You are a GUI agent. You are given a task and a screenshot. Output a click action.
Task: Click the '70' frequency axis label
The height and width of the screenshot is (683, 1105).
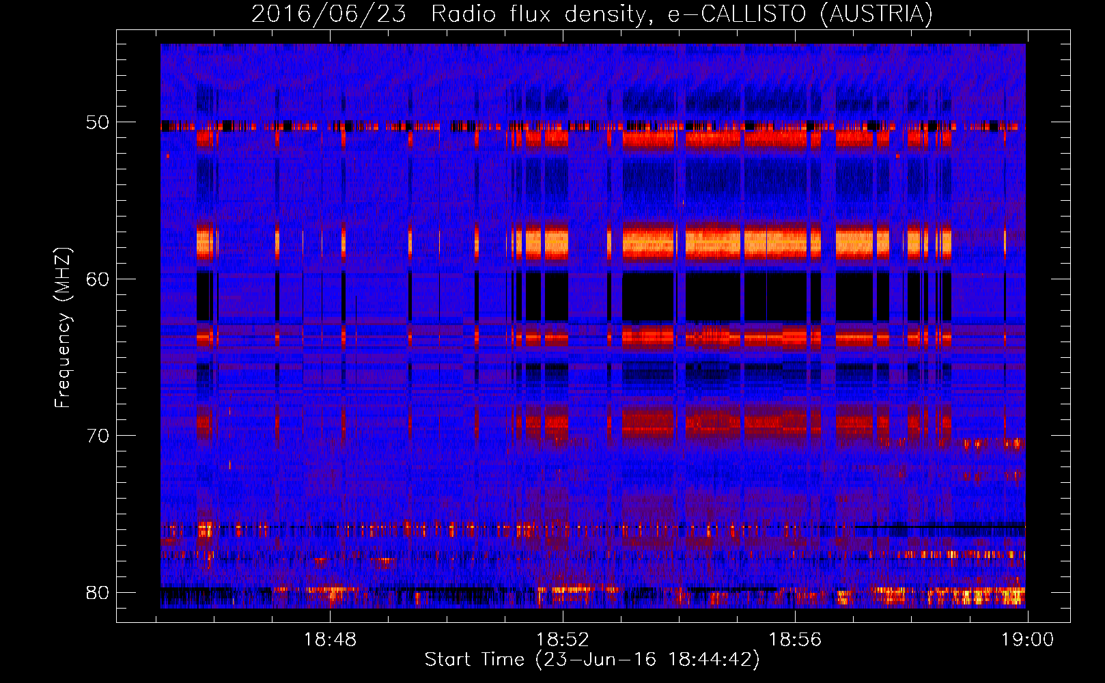[x=97, y=435]
